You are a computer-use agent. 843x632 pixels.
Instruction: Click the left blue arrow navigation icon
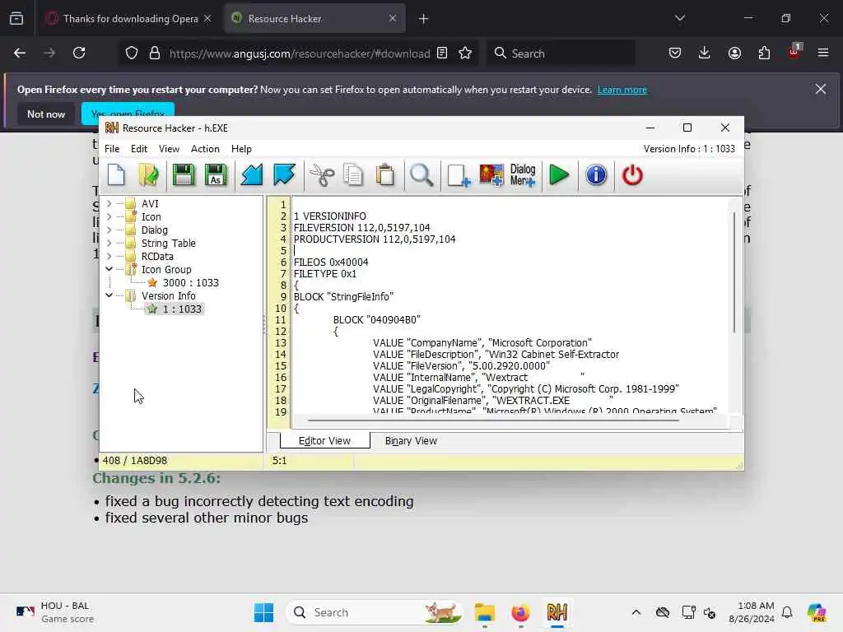252,175
